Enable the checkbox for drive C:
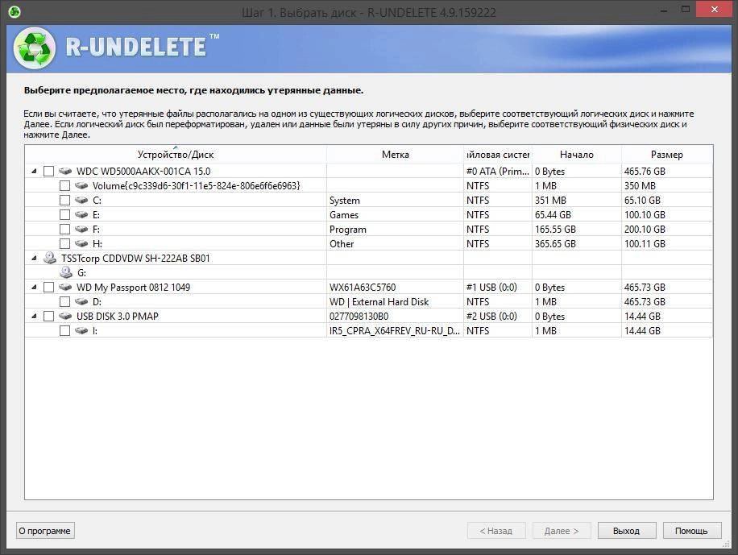The height and width of the screenshot is (555, 738). [x=64, y=201]
